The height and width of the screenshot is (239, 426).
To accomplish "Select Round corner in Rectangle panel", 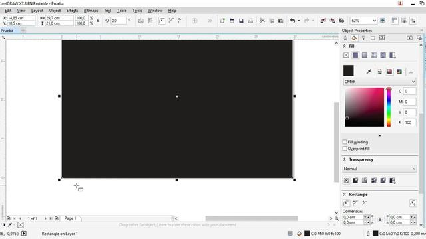I will coord(346,203).
